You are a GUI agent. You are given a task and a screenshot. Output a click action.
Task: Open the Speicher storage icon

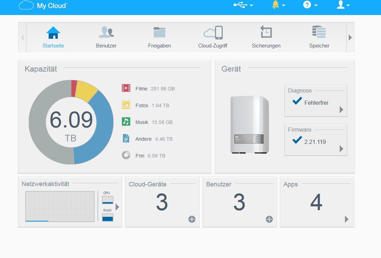coord(319,32)
